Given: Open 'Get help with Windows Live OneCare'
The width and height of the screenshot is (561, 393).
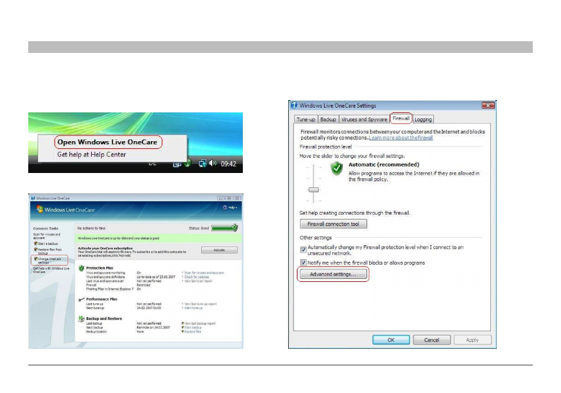Looking at the screenshot, I should coord(51,270).
